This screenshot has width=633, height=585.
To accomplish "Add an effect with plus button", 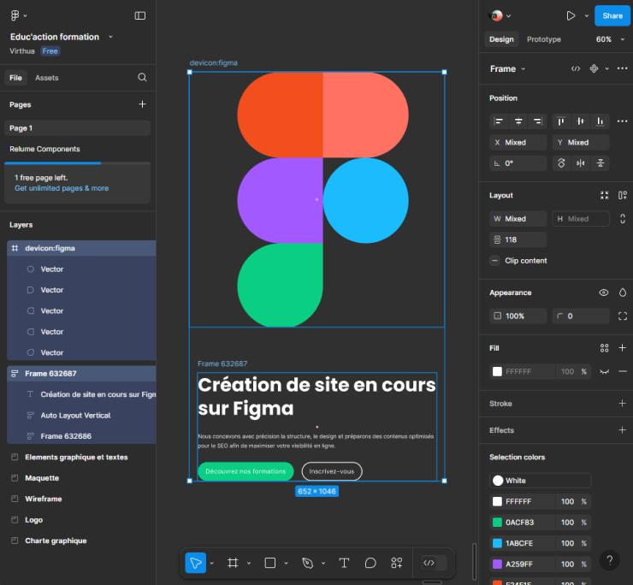I will click(623, 430).
